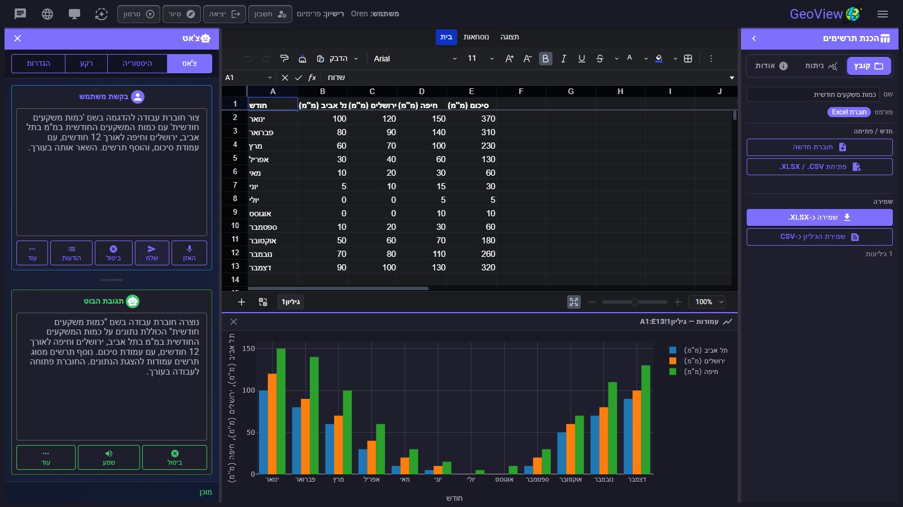Switch to the היסטוריה tab in chat panel
The height and width of the screenshot is (507, 903).
tap(137, 64)
